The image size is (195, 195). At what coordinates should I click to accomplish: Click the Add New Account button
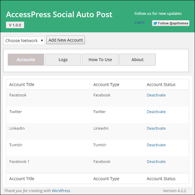66,40
